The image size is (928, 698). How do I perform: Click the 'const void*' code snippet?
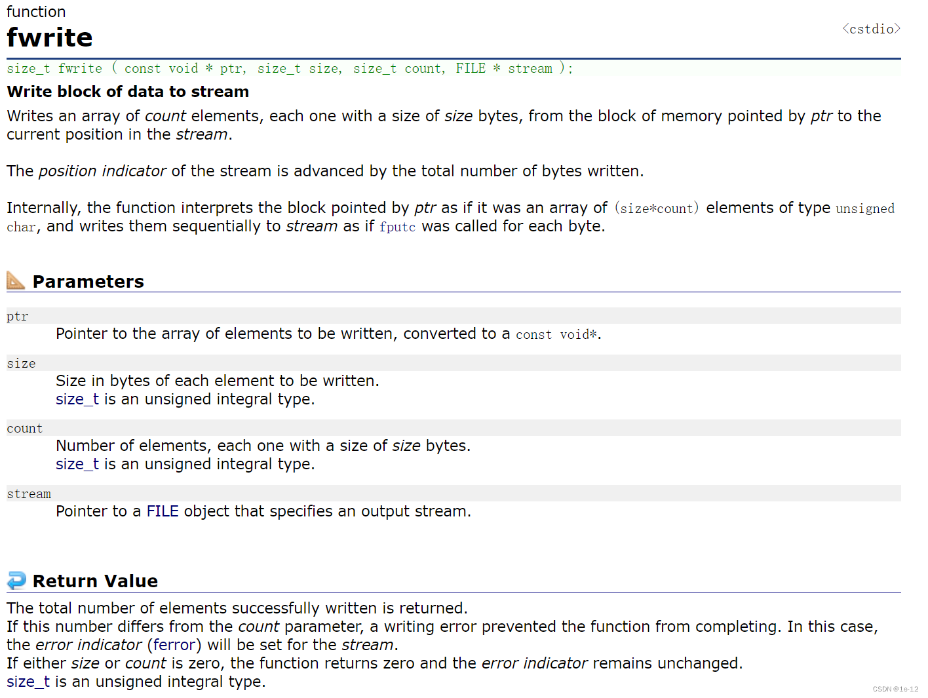pos(556,335)
